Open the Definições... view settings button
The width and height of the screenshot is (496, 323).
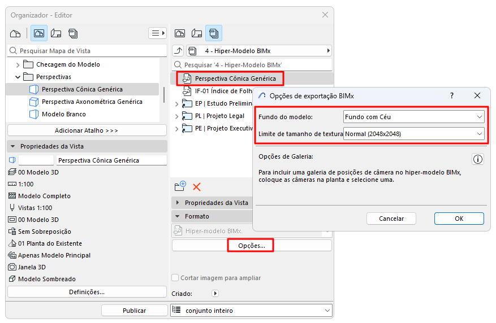click(87, 292)
